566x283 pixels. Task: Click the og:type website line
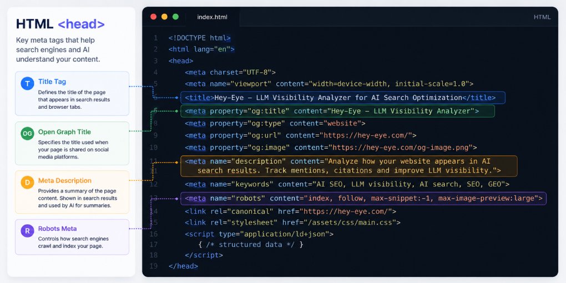click(x=275, y=123)
